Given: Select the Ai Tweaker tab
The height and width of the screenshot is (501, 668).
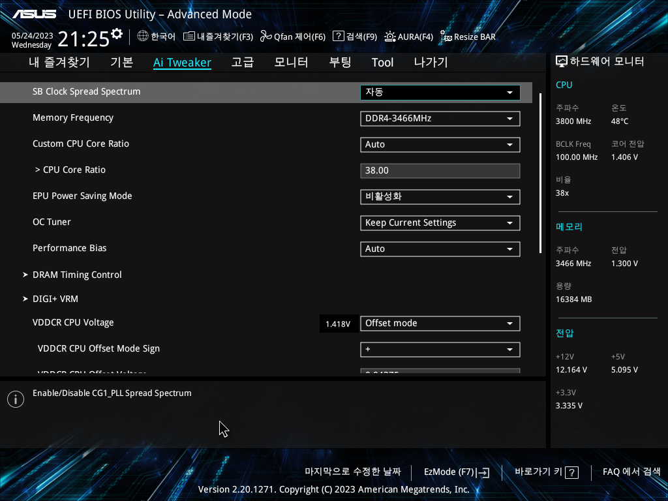Looking at the screenshot, I should click(183, 63).
